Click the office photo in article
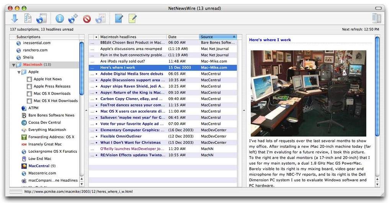 308,93
